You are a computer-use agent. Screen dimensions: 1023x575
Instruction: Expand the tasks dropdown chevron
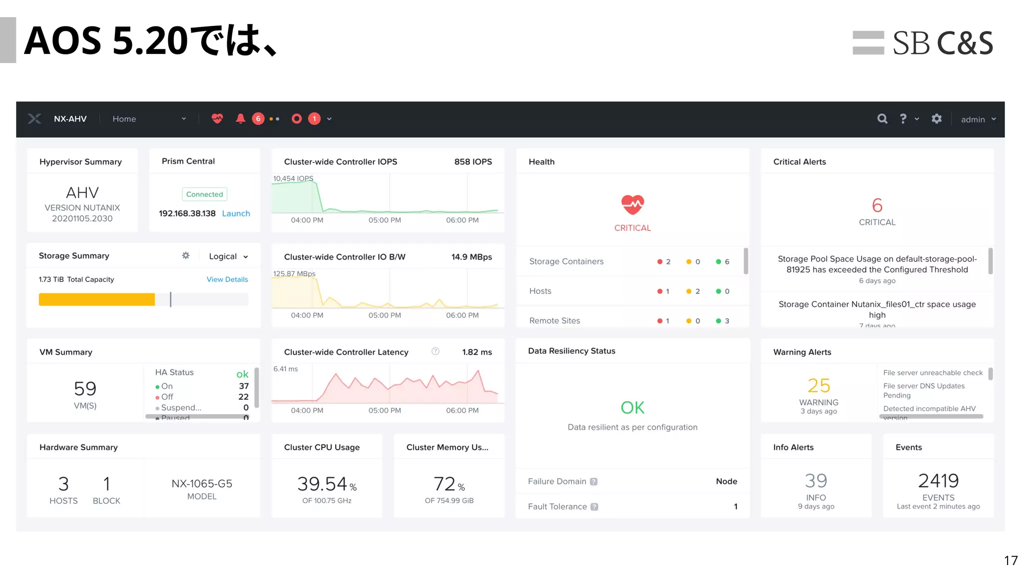click(x=329, y=119)
